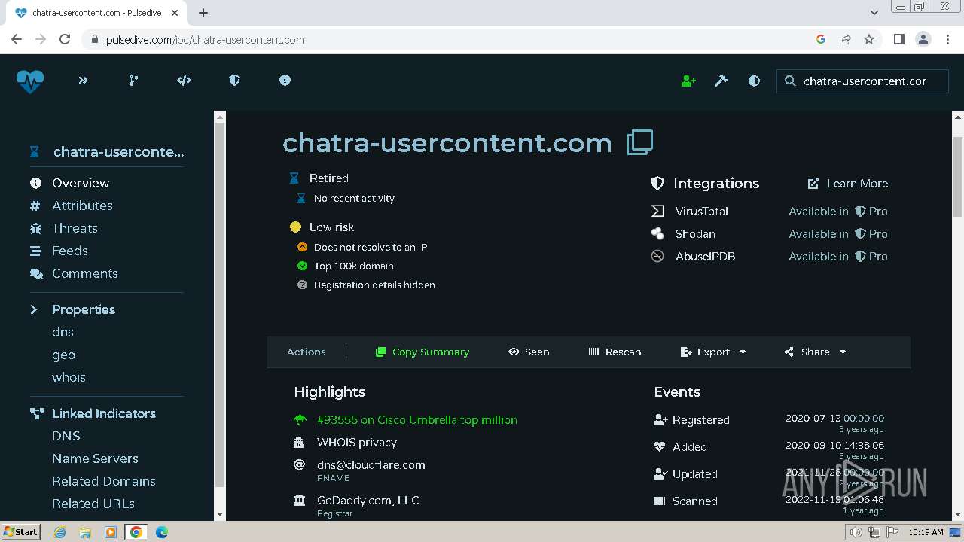Click the Shodan integration
Screen dimensions: 964x542
(695, 234)
